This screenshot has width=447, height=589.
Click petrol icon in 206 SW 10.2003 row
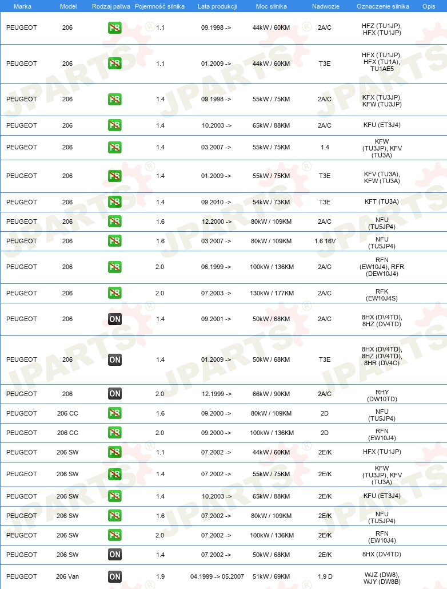click(x=115, y=496)
